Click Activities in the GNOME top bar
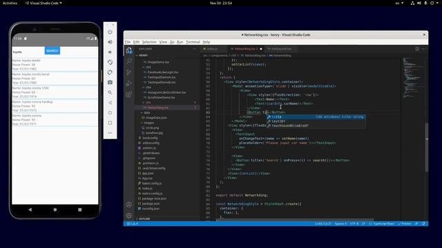Screen dimensions: 442x248 (x=10, y=3)
